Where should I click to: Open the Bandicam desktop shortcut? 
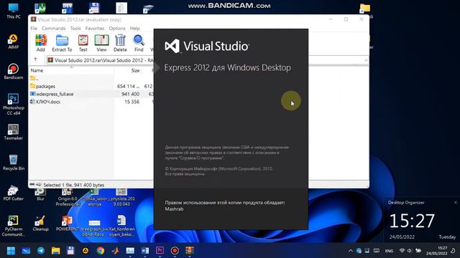coord(14,72)
